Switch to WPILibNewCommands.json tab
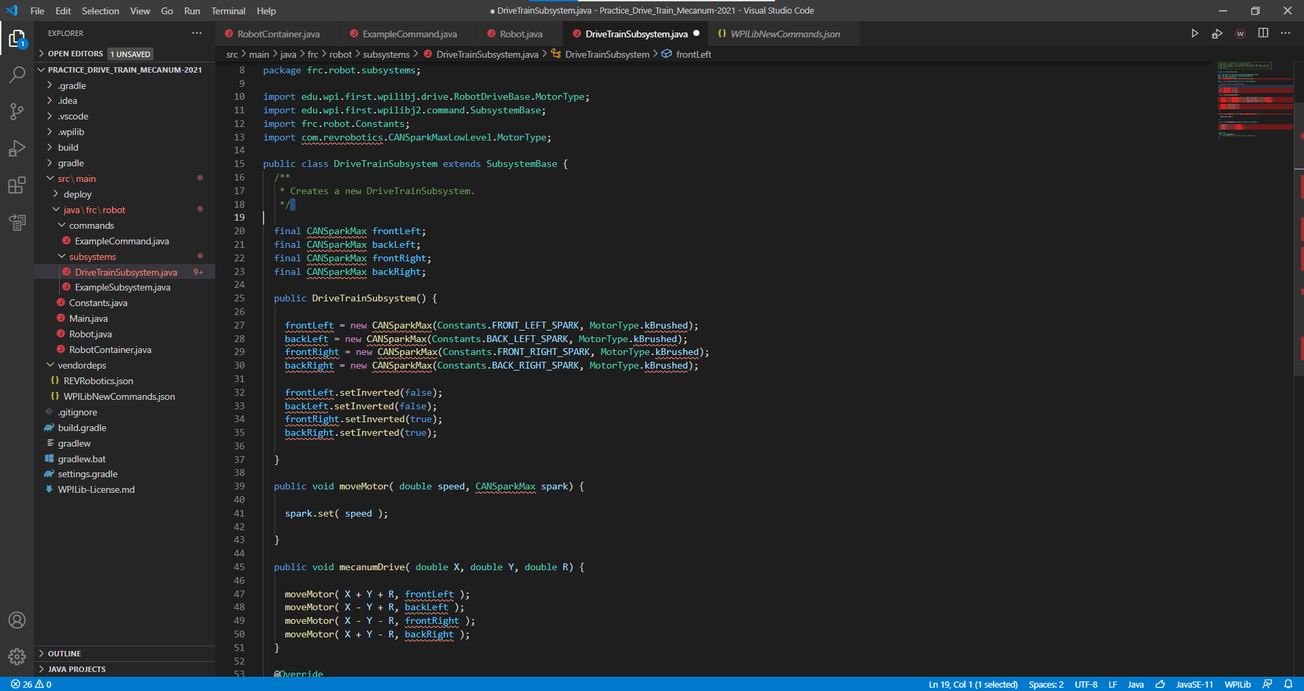 pos(785,34)
